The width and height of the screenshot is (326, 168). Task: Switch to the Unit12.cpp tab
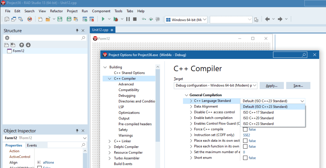[103, 30]
